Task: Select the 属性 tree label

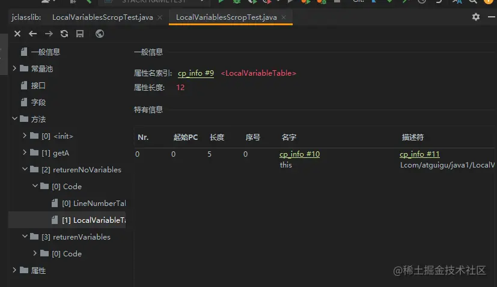Action: [38, 271]
